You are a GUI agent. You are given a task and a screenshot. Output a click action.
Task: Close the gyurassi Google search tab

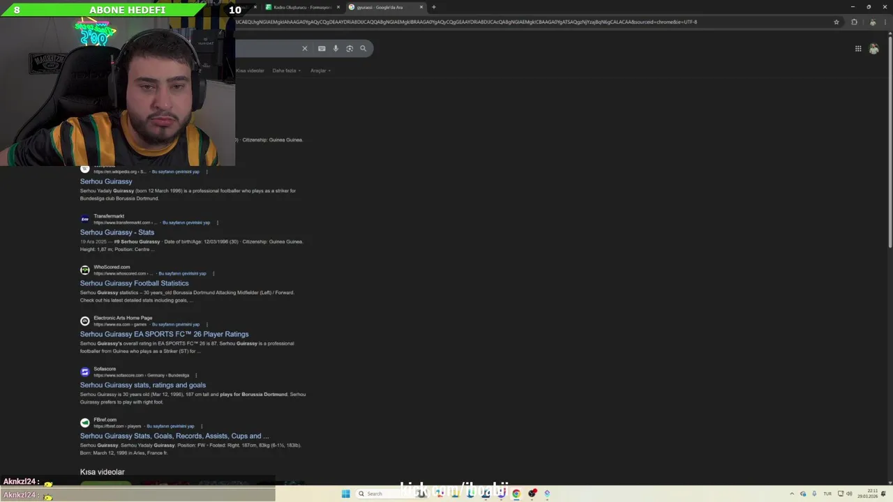(421, 7)
